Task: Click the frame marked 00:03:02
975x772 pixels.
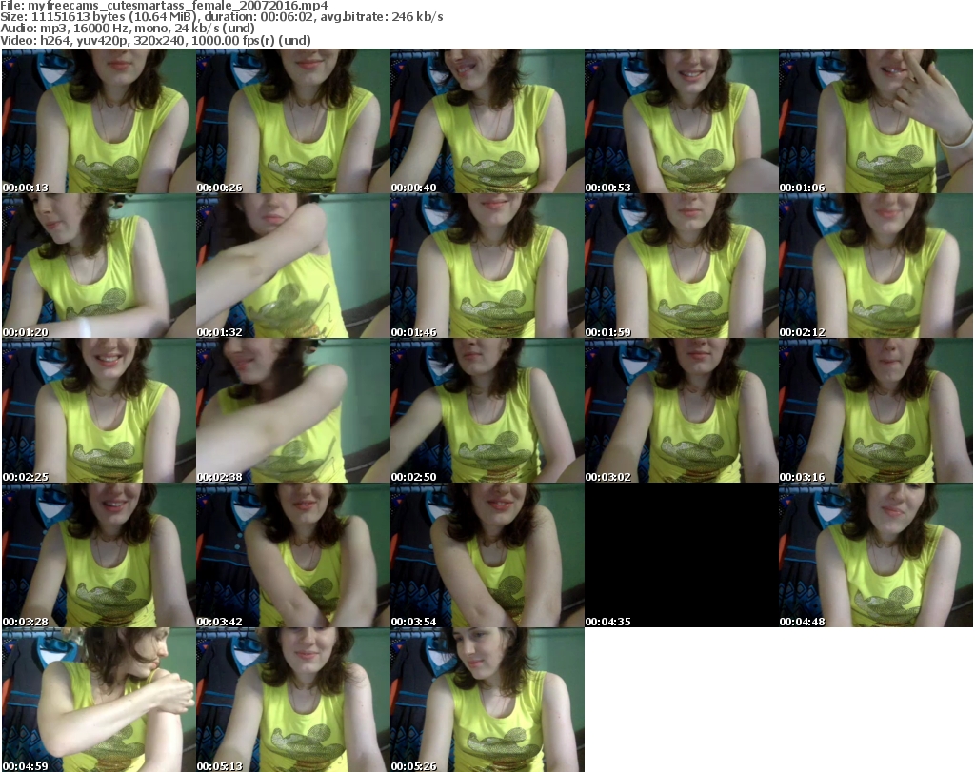Action: [x=682, y=410]
